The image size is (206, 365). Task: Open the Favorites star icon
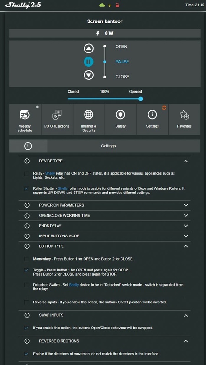(184, 119)
